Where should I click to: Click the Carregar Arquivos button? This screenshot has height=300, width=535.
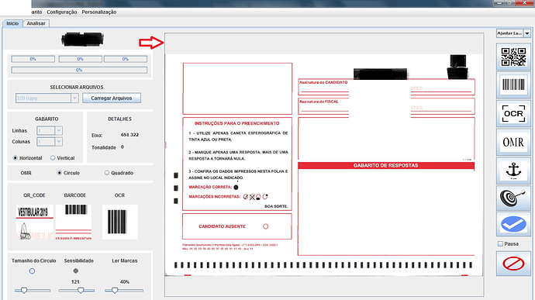pyautogui.click(x=112, y=98)
